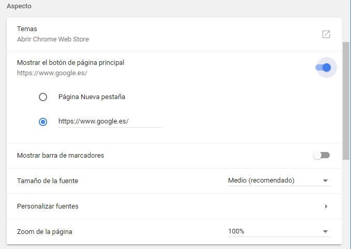Disable the Mostrar el botón de página principal switch
Viewport: 351px width, 249px height.
(323, 67)
